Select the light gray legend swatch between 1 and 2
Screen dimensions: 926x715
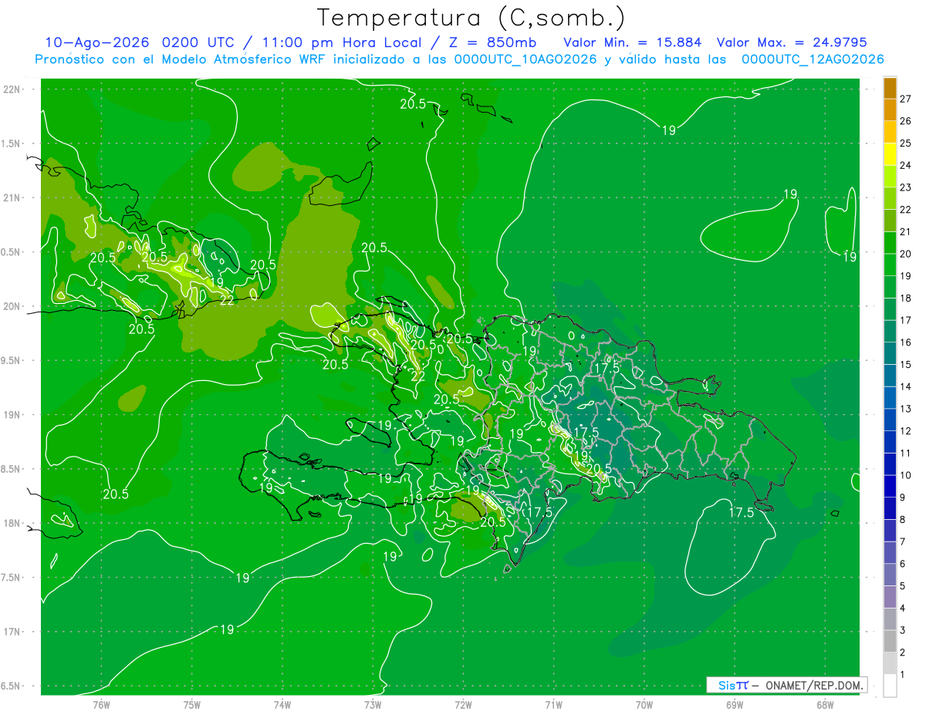coord(890,663)
